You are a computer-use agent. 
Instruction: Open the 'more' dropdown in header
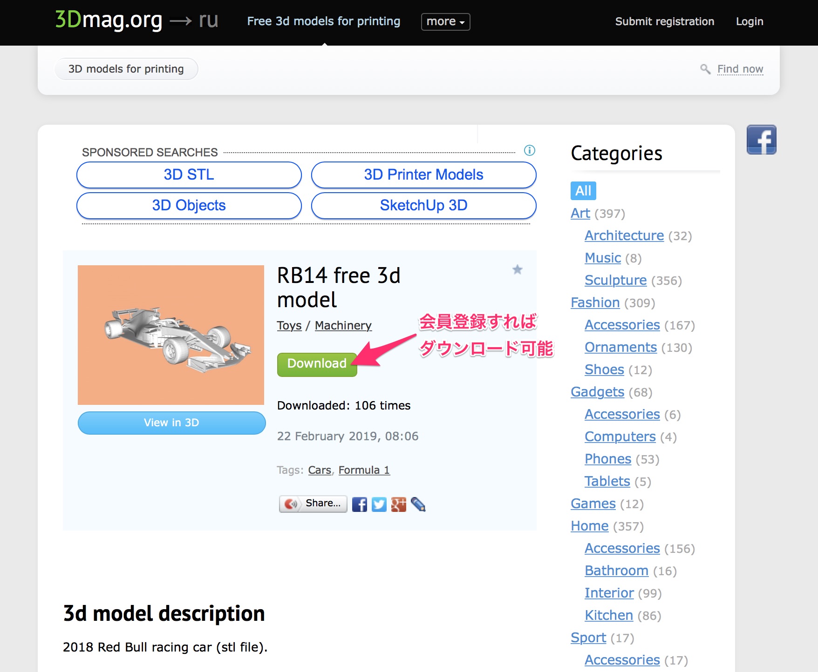point(445,21)
